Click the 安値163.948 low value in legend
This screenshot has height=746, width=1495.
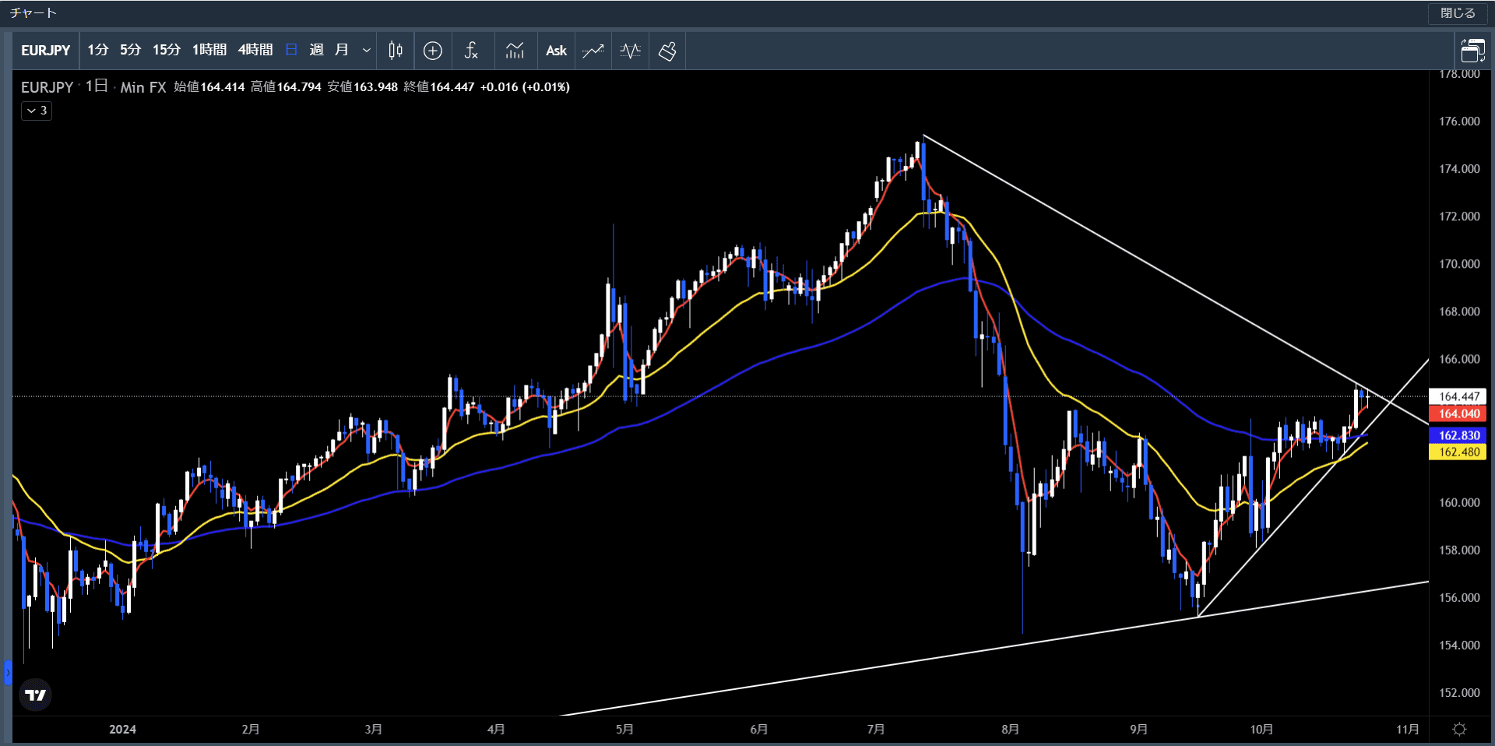362,87
